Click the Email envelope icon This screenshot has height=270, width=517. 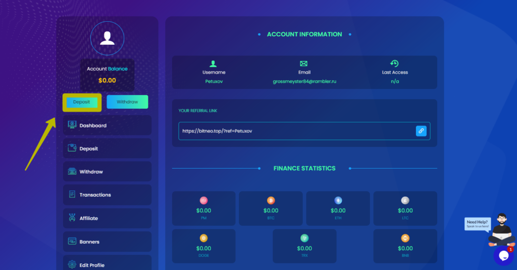coord(303,63)
